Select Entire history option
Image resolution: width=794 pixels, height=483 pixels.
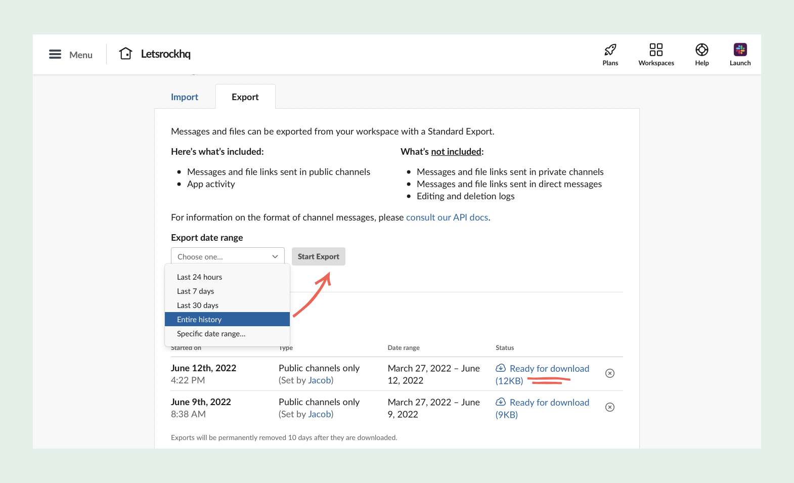(199, 320)
